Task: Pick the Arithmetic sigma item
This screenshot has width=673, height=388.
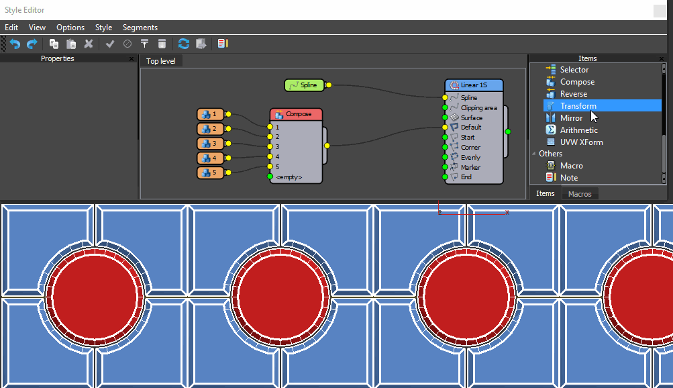Action: [578, 130]
